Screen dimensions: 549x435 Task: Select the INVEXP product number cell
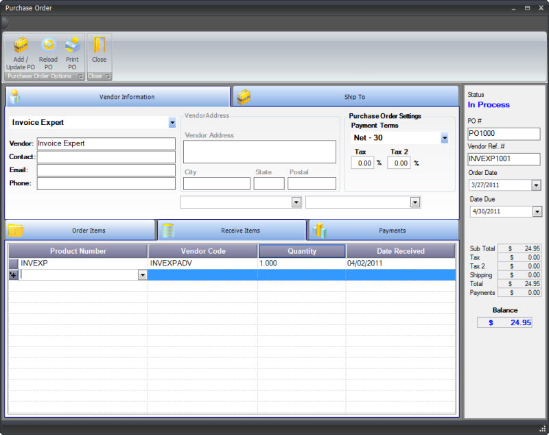point(83,263)
